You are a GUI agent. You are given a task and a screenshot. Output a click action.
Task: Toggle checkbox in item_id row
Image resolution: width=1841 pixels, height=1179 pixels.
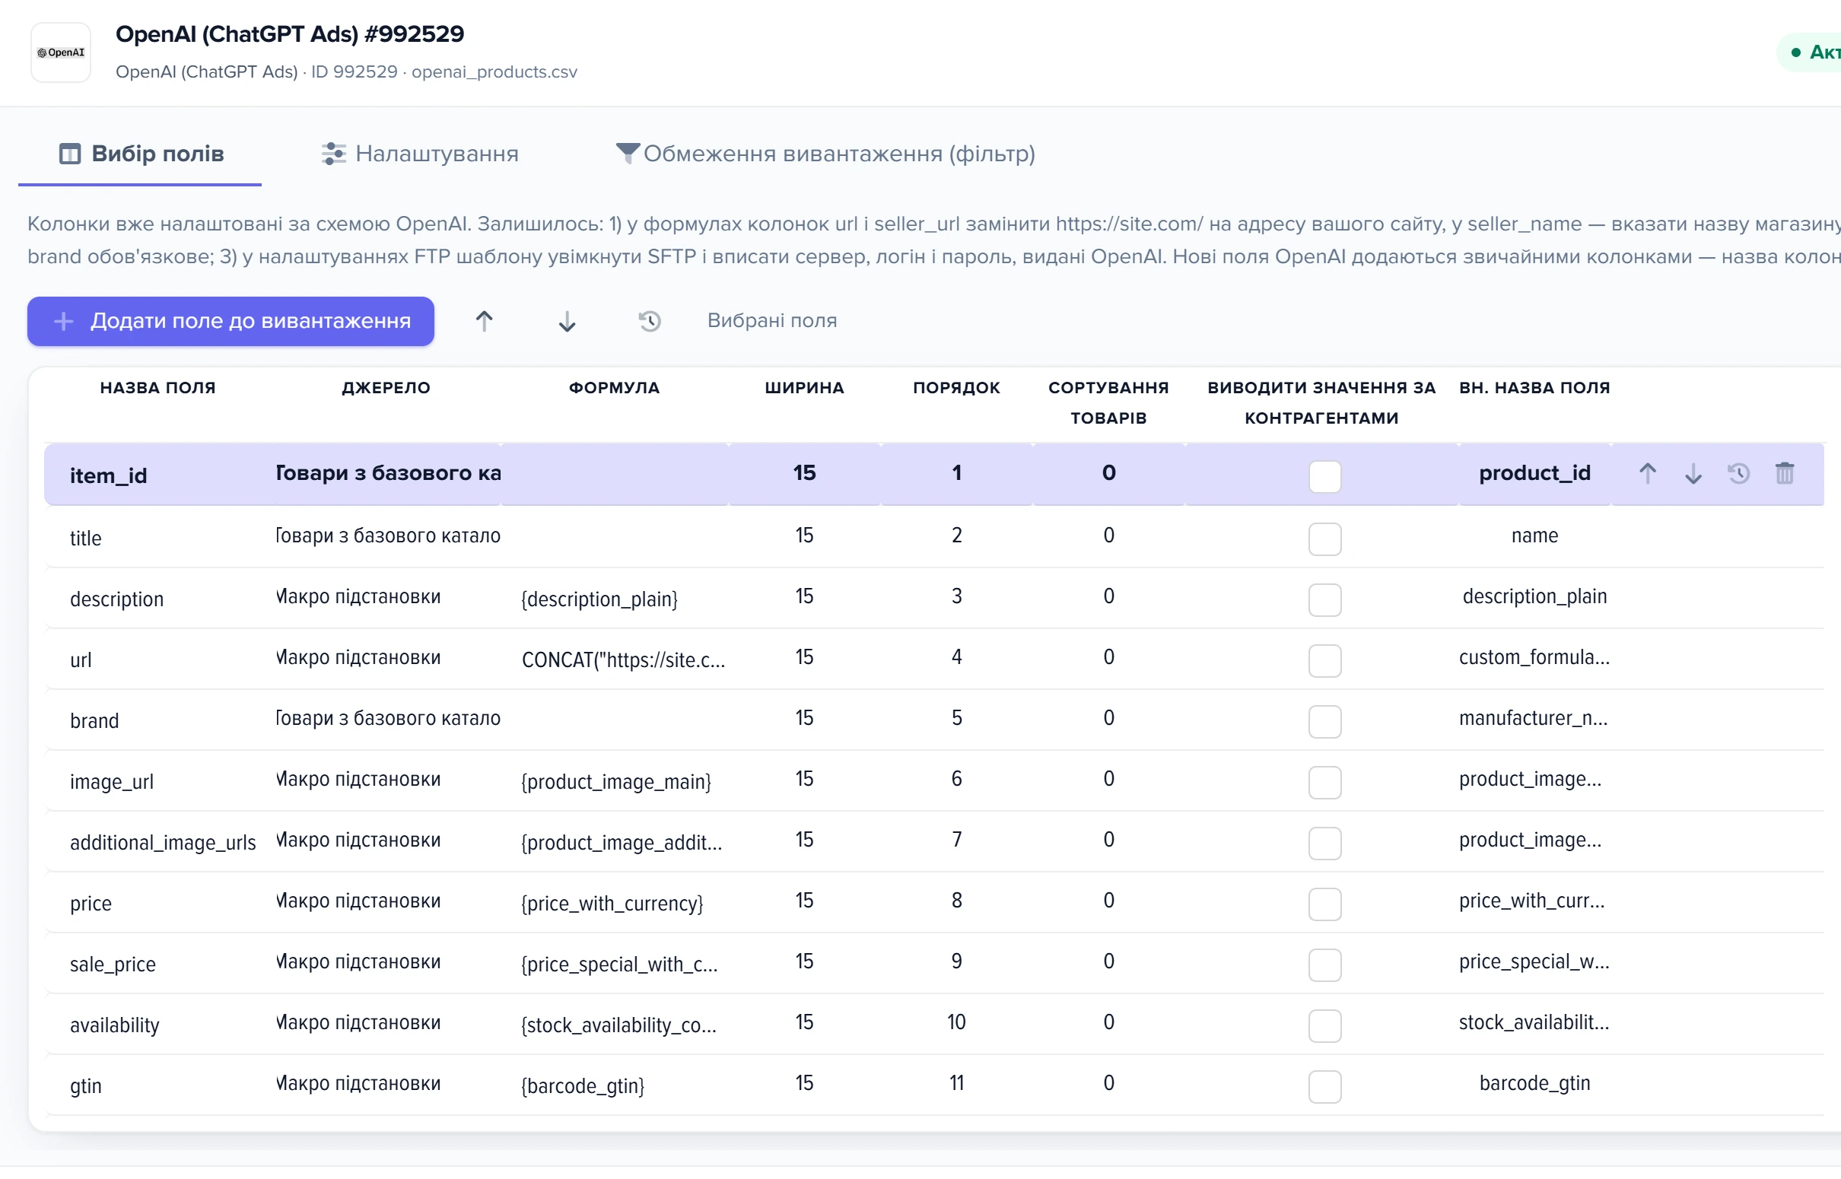(1324, 476)
